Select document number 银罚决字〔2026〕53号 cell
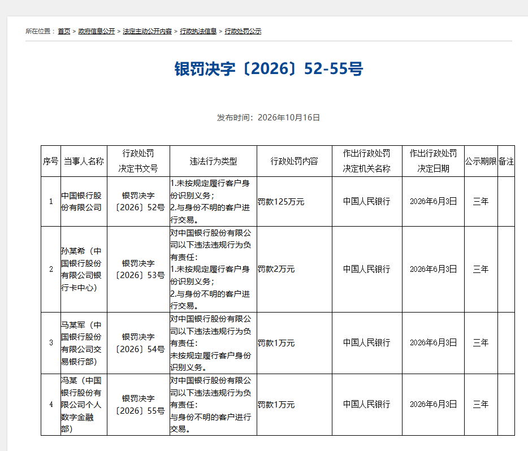This screenshot has height=451, width=528. (139, 269)
